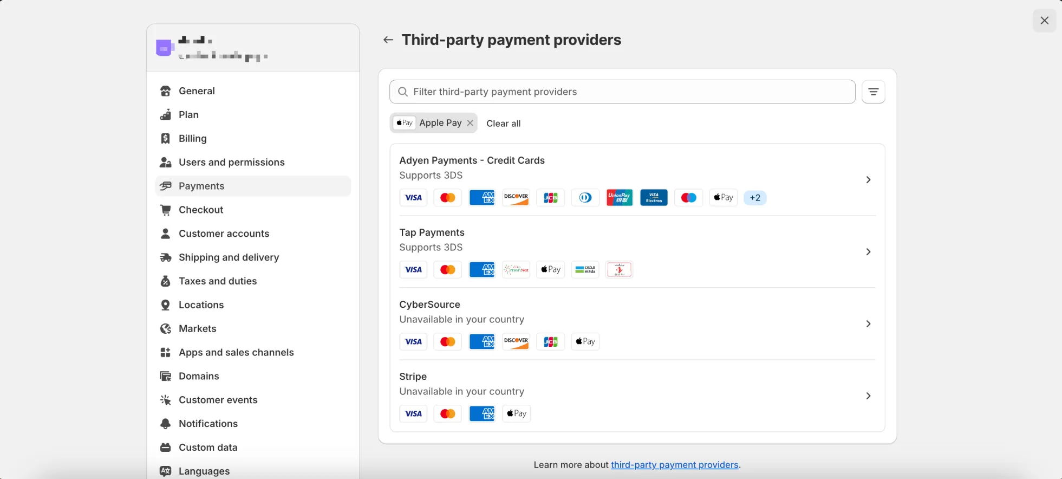The image size is (1062, 479).
Task: Click the JCB icon in Adyen row
Action: [551, 198]
